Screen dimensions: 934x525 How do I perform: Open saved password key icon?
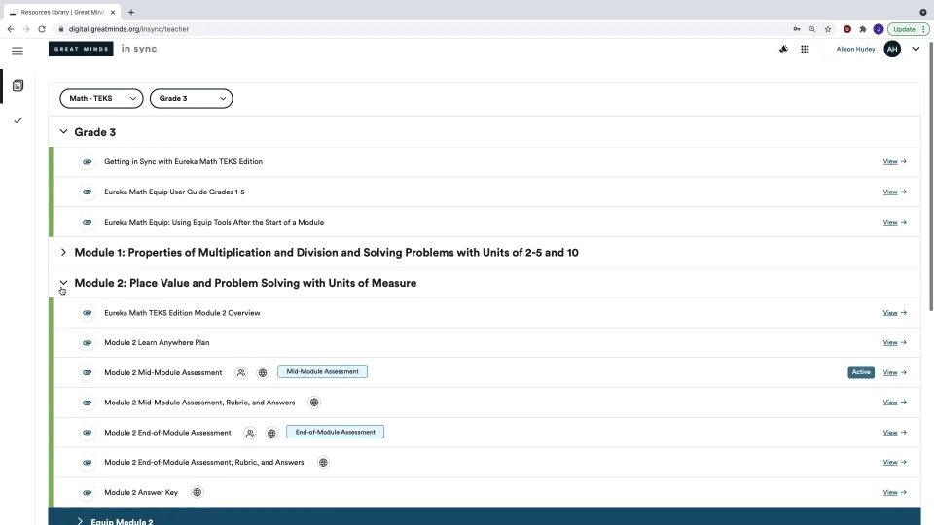pos(797,29)
